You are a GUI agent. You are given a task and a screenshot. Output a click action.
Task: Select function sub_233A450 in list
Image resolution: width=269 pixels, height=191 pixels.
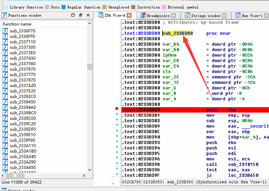(23, 168)
